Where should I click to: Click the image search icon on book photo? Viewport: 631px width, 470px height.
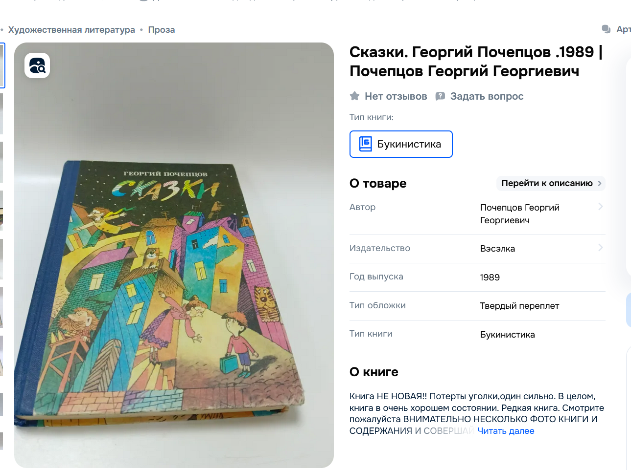coord(37,65)
